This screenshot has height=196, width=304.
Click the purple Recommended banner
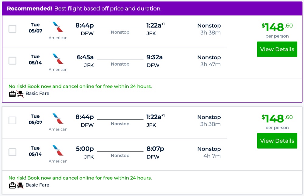point(152,9)
